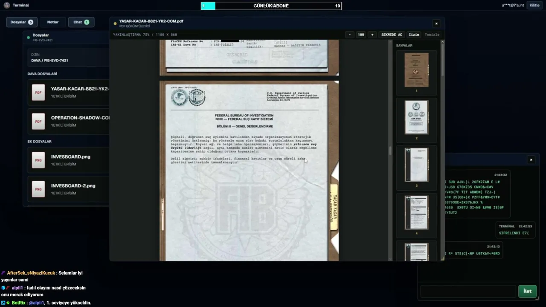Click the PDF title YASAR-KACAR-8821-YK2-COM.pdf
Image resolution: width=546 pixels, height=307 pixels.
coord(151,21)
